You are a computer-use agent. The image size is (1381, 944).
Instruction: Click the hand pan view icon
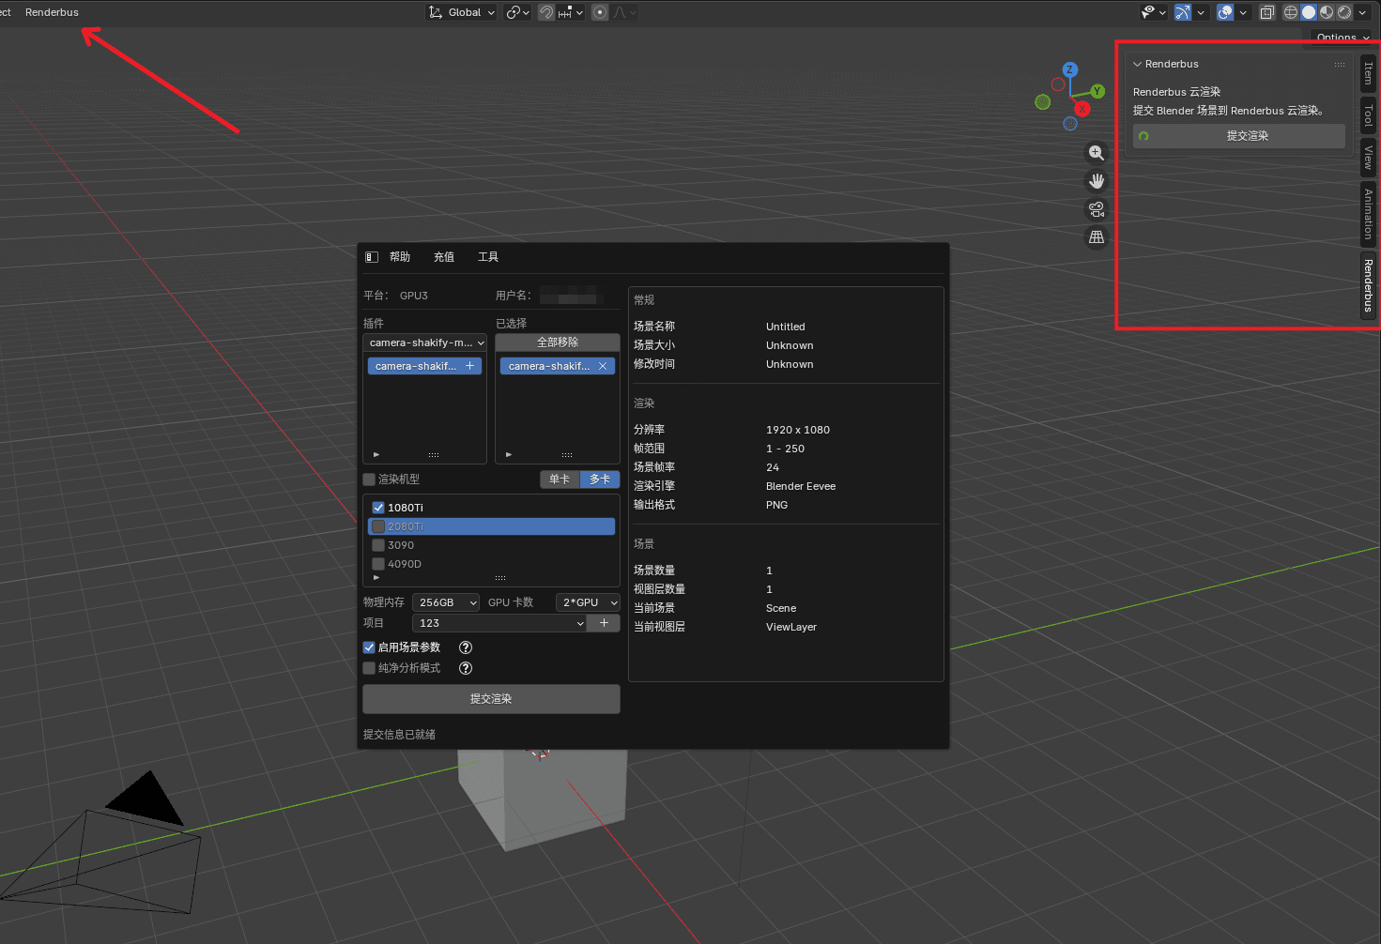click(x=1097, y=181)
